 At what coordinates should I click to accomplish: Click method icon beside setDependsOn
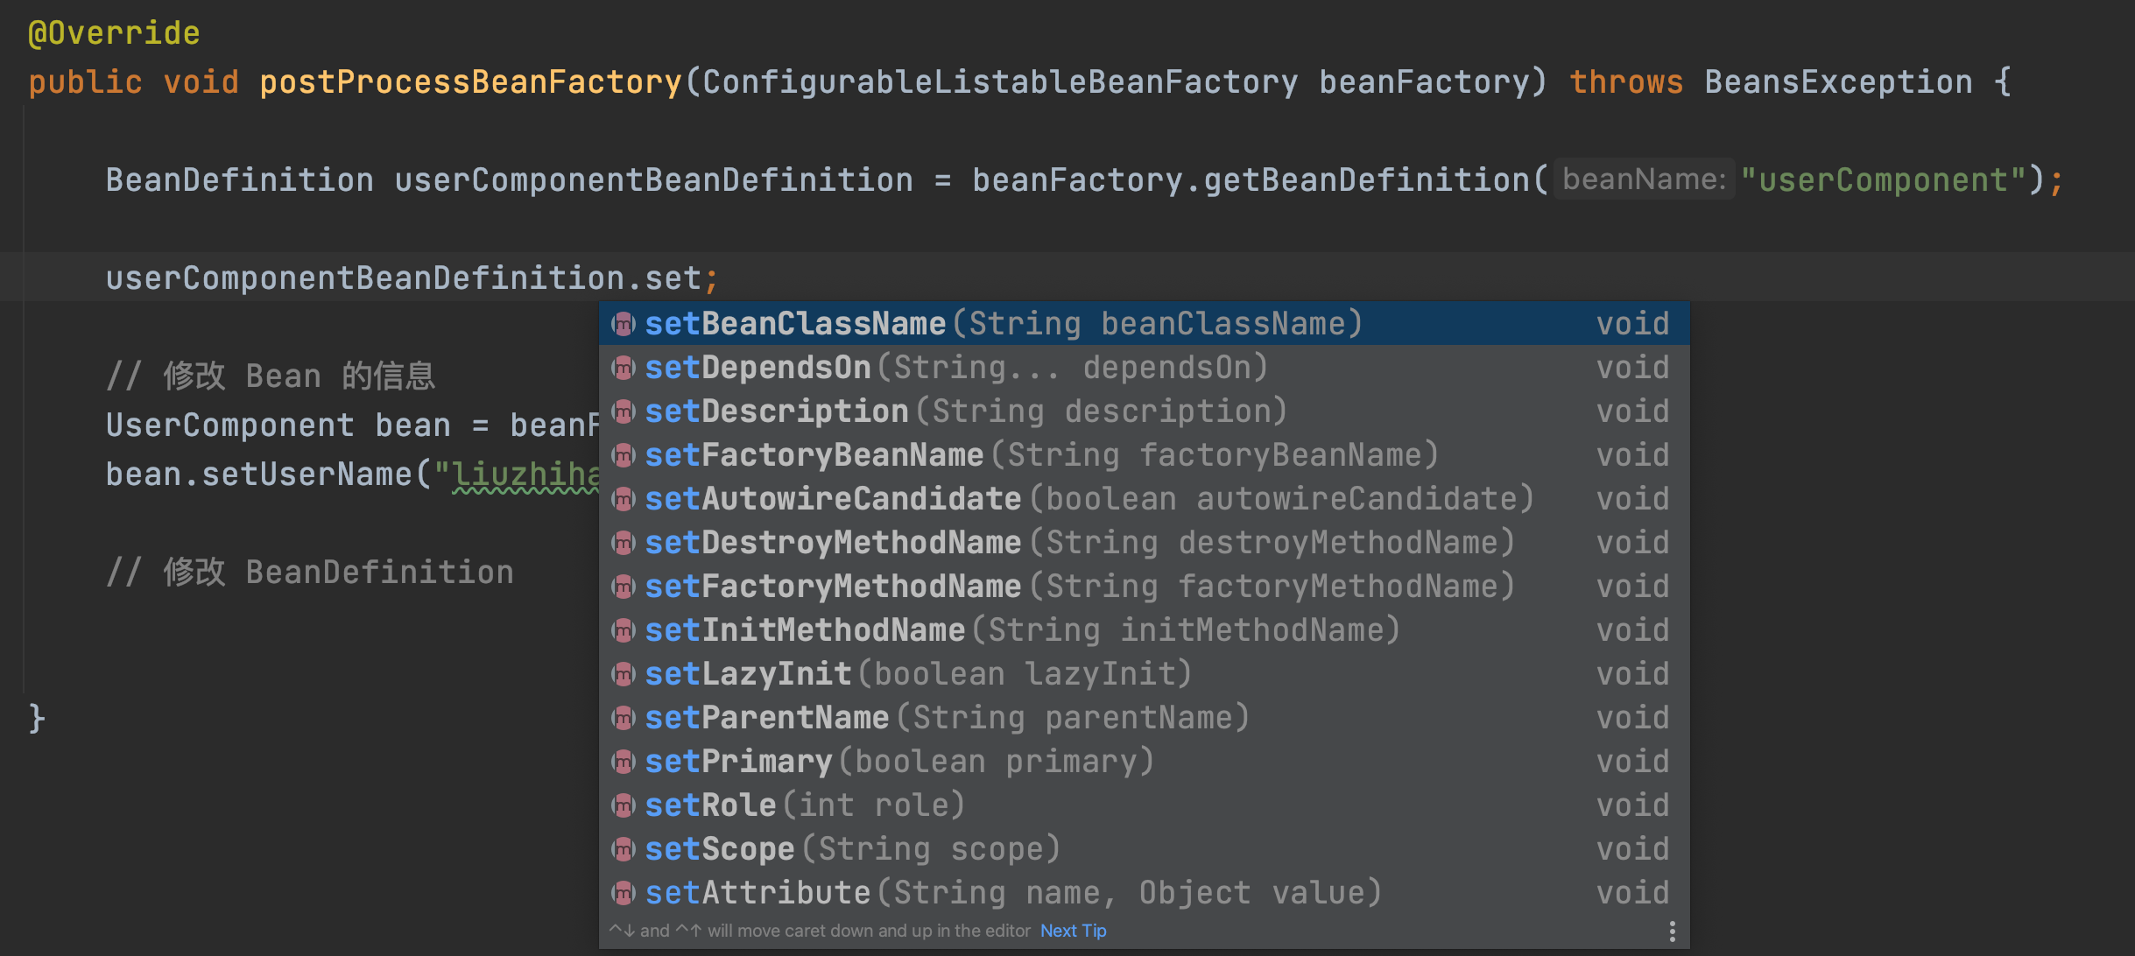[x=623, y=368]
